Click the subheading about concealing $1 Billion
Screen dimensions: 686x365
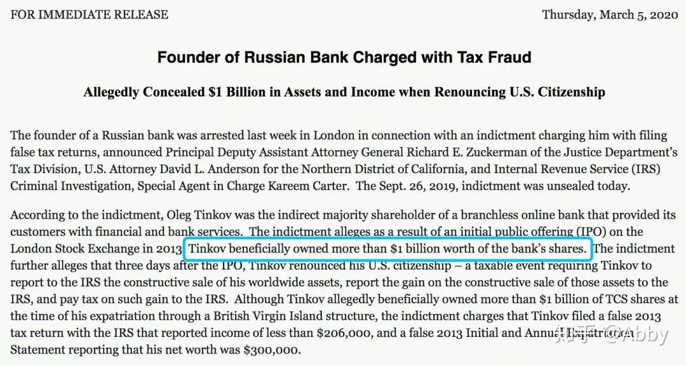click(x=344, y=93)
